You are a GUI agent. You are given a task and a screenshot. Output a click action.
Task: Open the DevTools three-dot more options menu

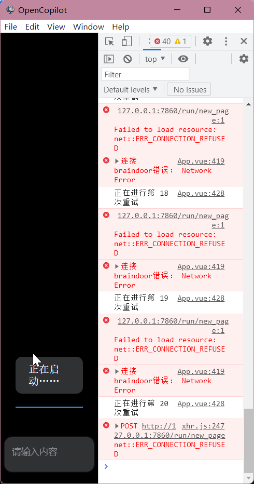(226, 42)
